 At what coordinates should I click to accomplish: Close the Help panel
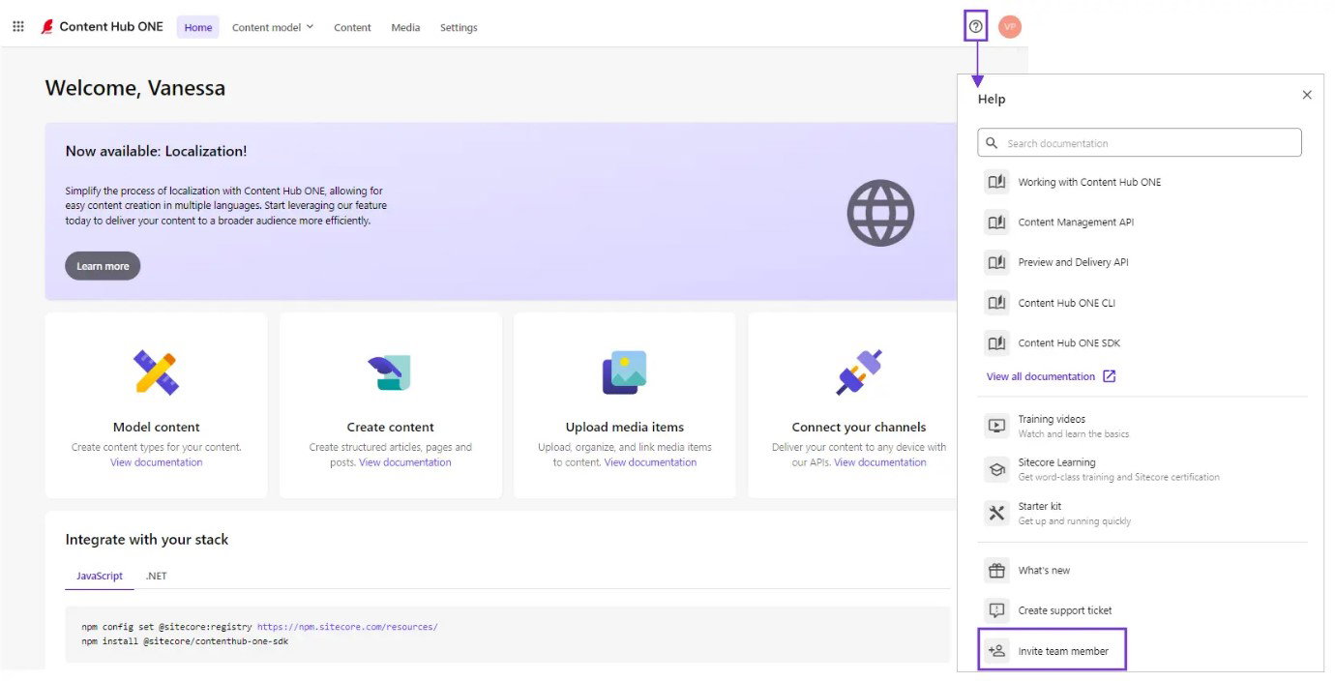point(1307,95)
